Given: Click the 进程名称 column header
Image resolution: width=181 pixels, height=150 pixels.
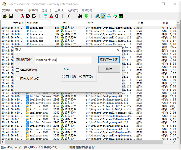Looking at the screenshot, I should (x=38, y=23).
